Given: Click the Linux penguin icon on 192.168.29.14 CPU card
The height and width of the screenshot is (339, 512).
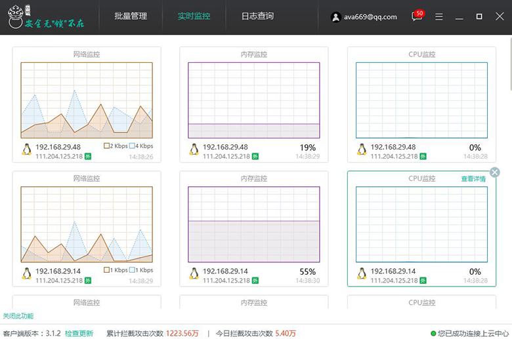Looking at the screenshot, I should pyautogui.click(x=362, y=273).
